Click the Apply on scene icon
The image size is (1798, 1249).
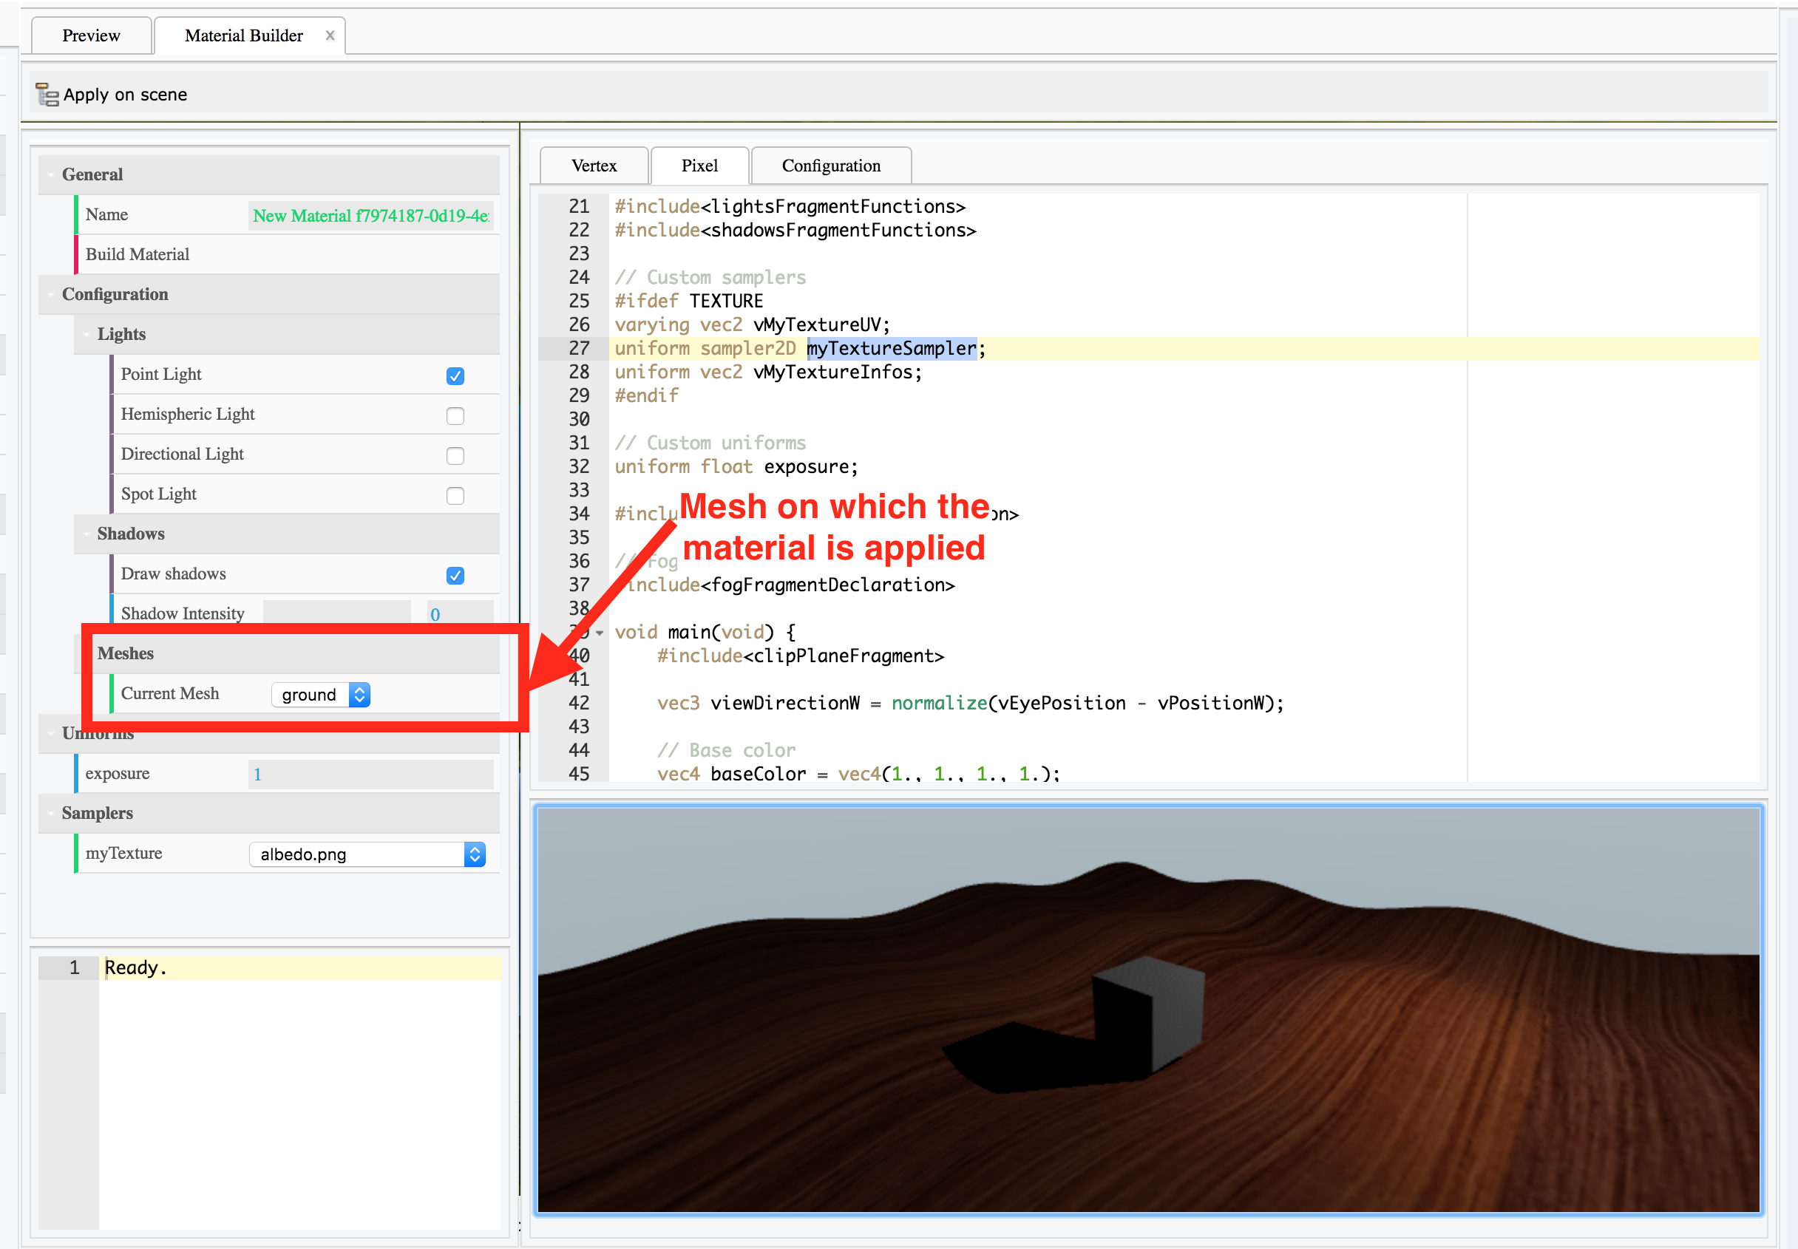(x=47, y=95)
